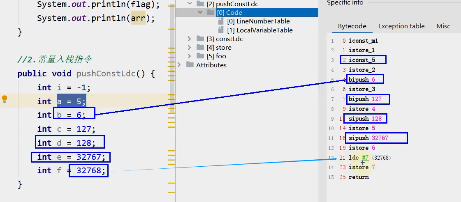Image resolution: width=461 pixels, height=202 pixels.
Task: Switch to the Bytecode tab
Action: click(x=352, y=26)
